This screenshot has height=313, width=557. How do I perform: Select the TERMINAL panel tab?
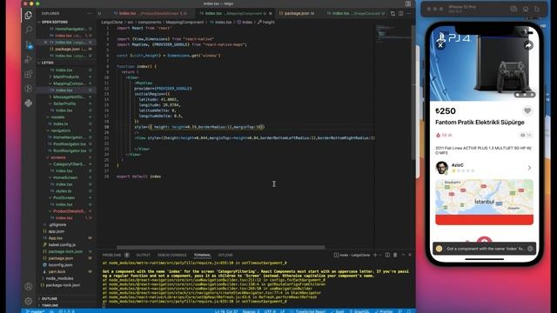202,255
